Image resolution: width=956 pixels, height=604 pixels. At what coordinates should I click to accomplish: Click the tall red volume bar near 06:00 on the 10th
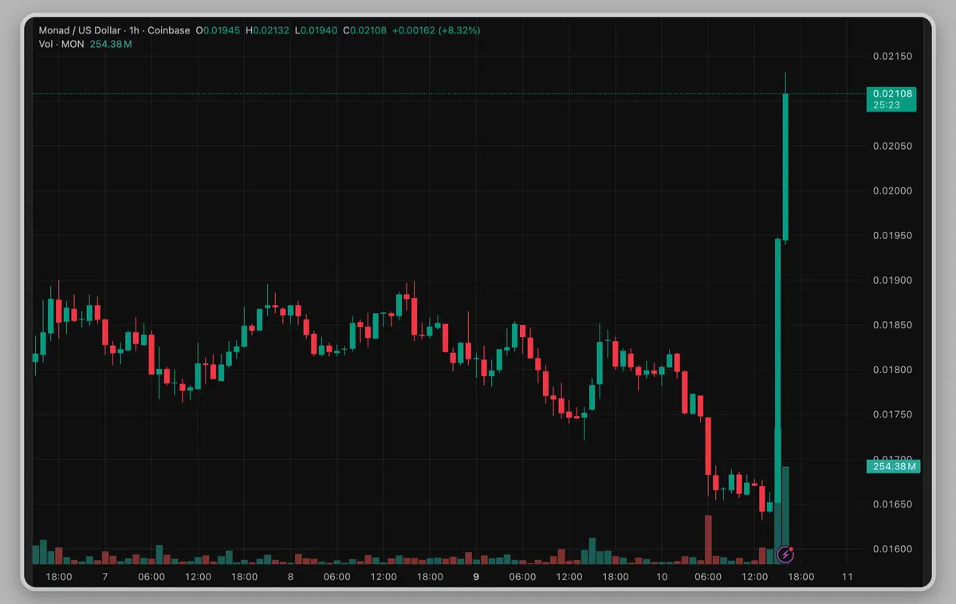tap(708, 539)
